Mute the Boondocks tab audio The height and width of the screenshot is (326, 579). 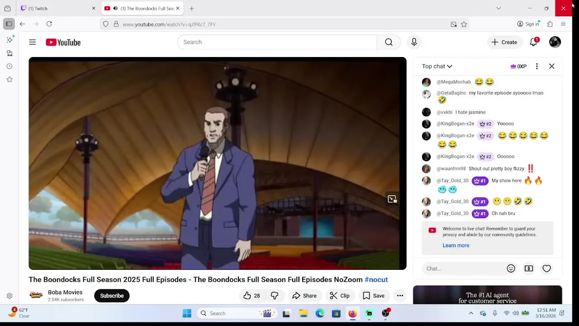[x=115, y=9]
